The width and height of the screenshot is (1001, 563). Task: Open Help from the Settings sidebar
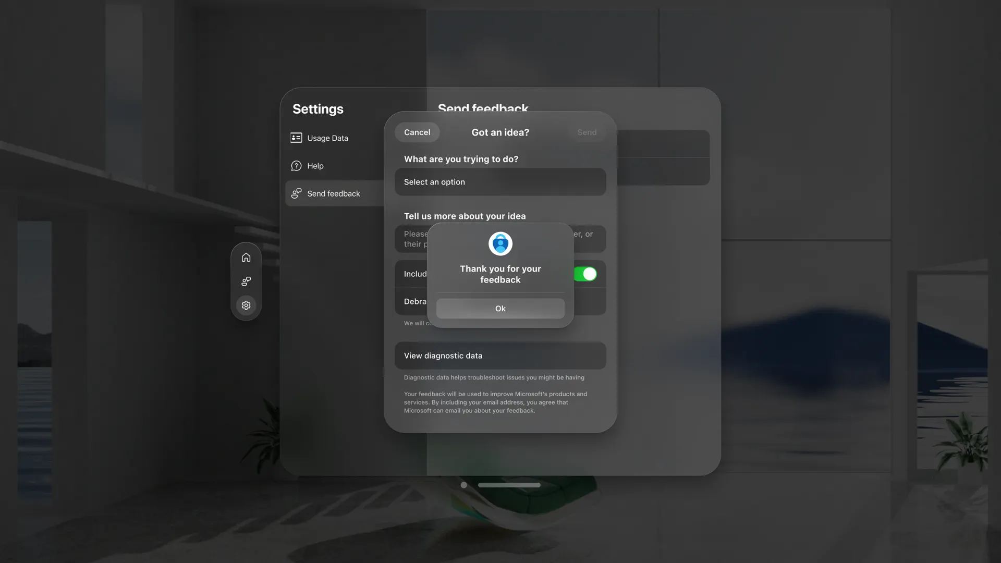[x=315, y=166]
